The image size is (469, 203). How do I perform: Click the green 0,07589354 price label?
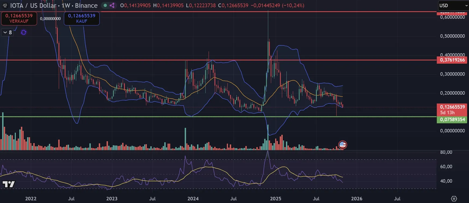point(452,120)
